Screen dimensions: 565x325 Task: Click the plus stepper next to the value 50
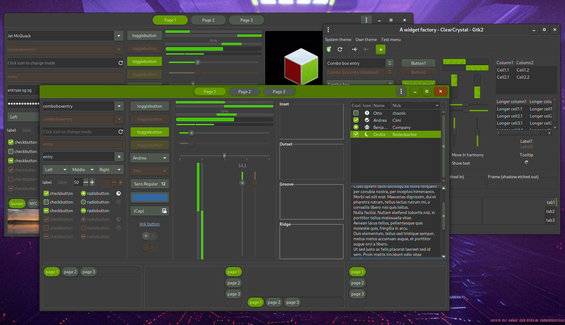(x=92, y=182)
